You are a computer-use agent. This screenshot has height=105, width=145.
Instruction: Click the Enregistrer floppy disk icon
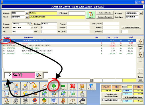coord(25,87)
